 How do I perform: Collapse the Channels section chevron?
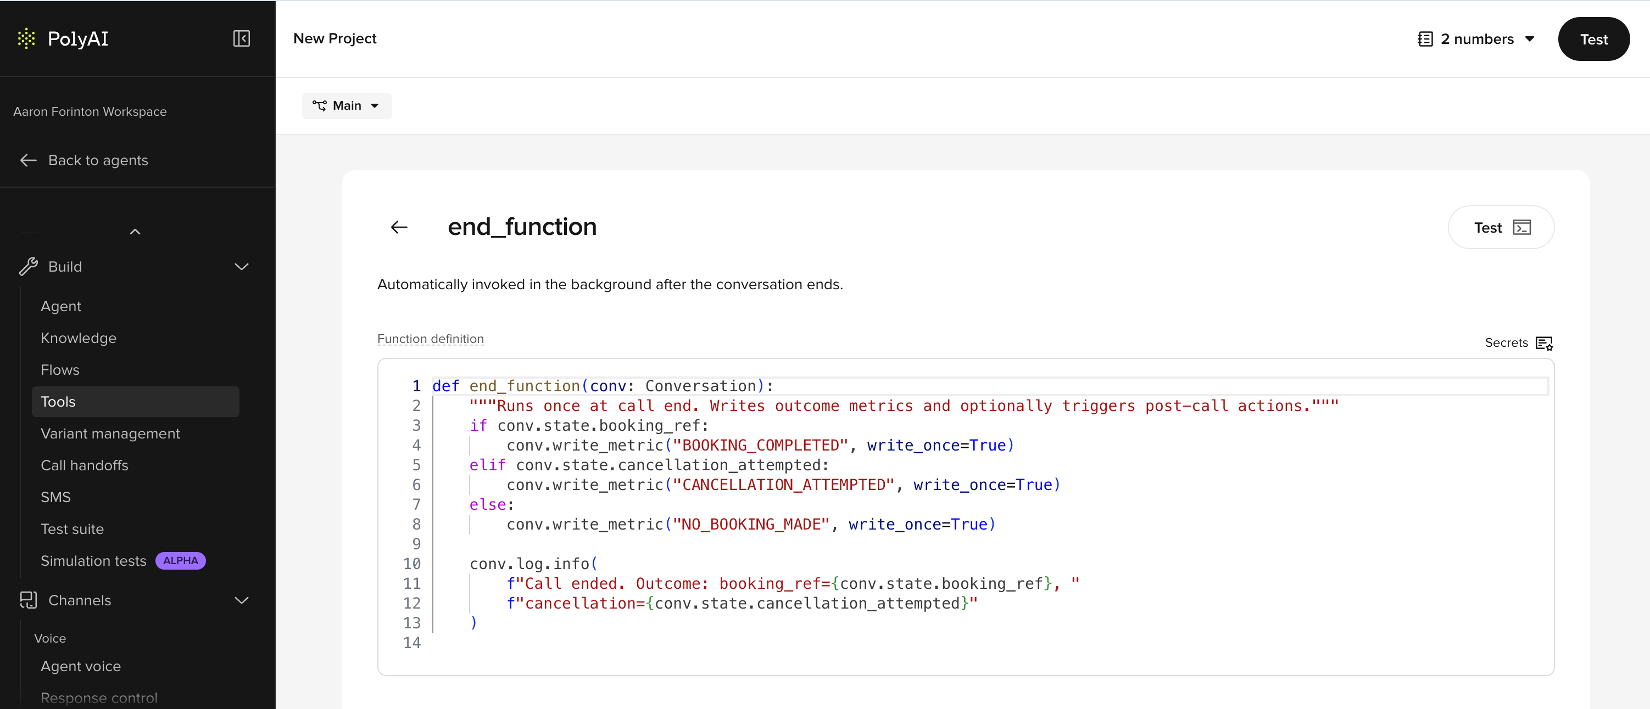pyautogui.click(x=242, y=600)
